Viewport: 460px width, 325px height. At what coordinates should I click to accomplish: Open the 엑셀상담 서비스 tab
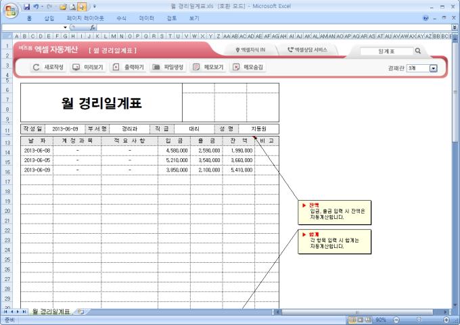pos(307,50)
